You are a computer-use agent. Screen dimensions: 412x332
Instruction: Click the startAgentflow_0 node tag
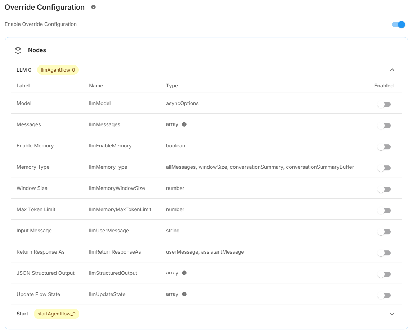[x=57, y=314]
